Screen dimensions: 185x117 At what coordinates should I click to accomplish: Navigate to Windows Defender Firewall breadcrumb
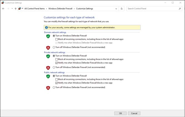point(60,9)
